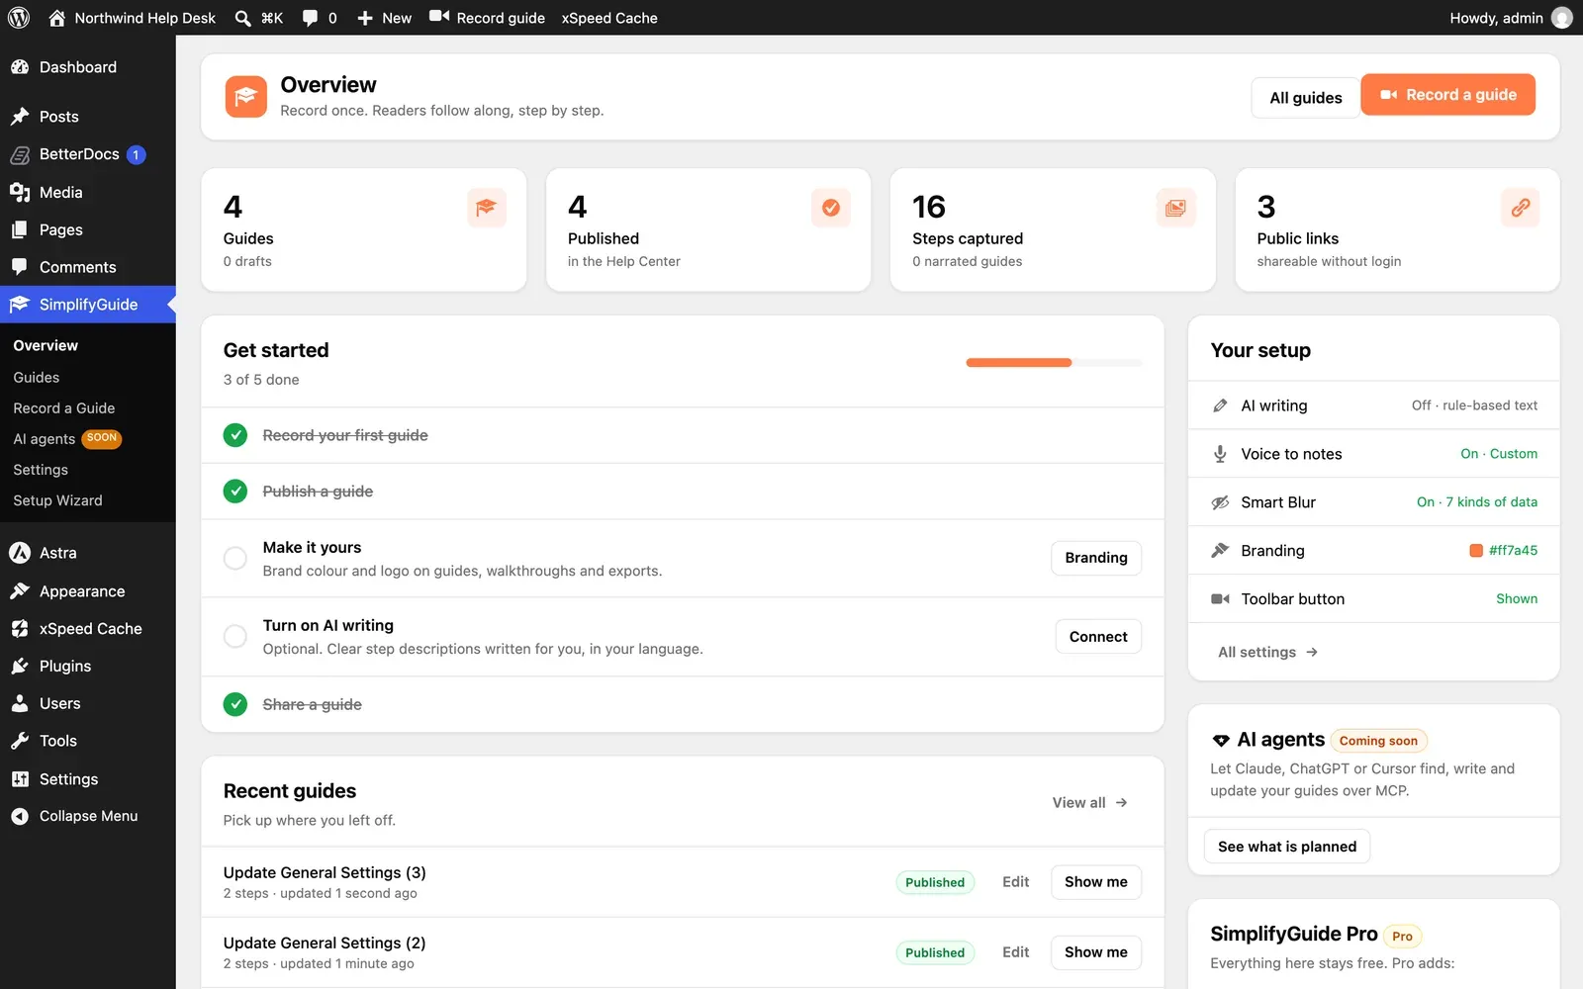Open the New content menu in admin bar
Image resolution: width=1583 pixels, height=989 pixels.
pyautogui.click(x=384, y=18)
